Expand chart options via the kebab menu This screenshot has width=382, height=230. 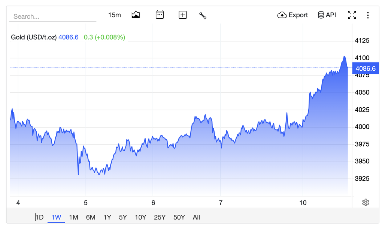click(368, 15)
